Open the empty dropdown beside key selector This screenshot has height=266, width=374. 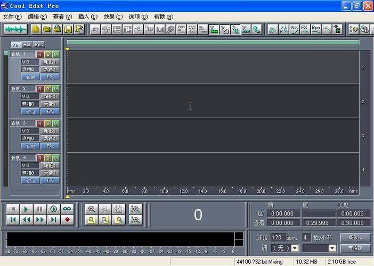coord(332,248)
